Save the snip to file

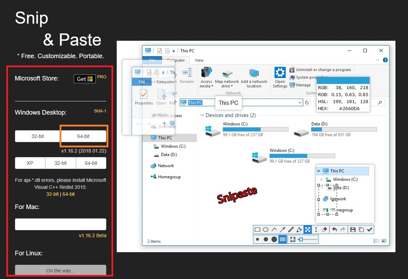click(353, 230)
